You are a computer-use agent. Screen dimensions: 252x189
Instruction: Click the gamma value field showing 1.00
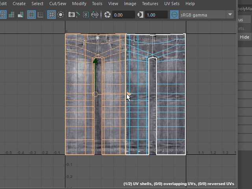tap(155, 15)
